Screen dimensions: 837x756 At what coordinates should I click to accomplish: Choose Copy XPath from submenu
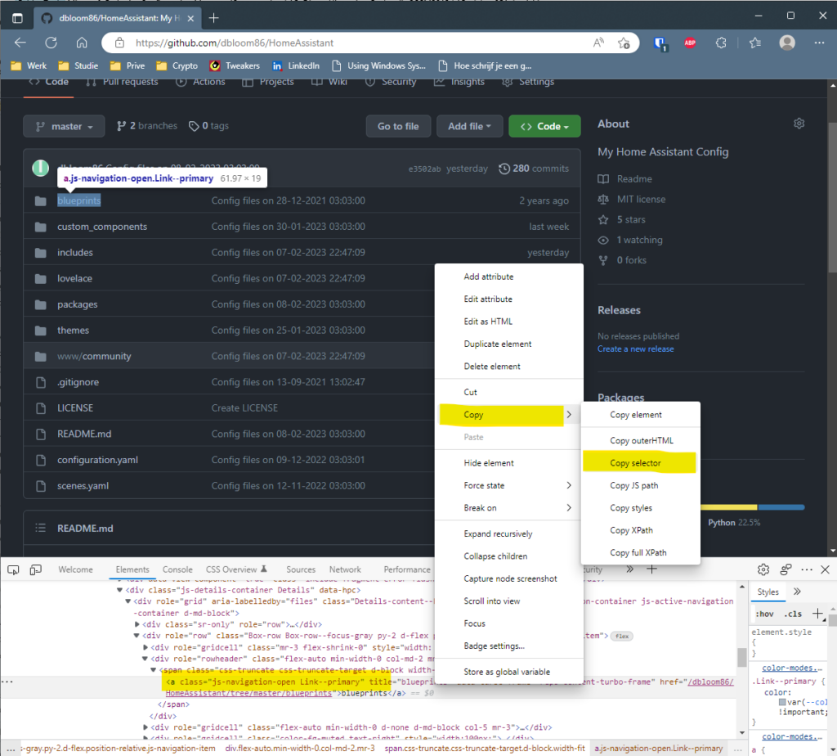point(640,530)
